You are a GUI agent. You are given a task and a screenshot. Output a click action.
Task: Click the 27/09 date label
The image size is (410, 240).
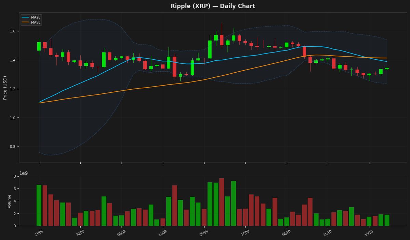[x=245, y=233]
